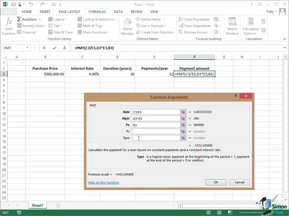The height and width of the screenshot is (216, 289).
Task: Click the Insert Function ribbon icon
Action: [9, 26]
